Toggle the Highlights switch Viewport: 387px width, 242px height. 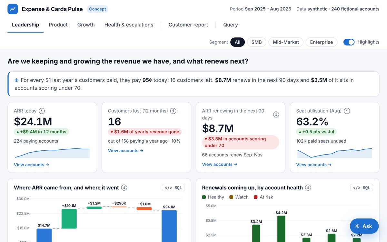(349, 42)
